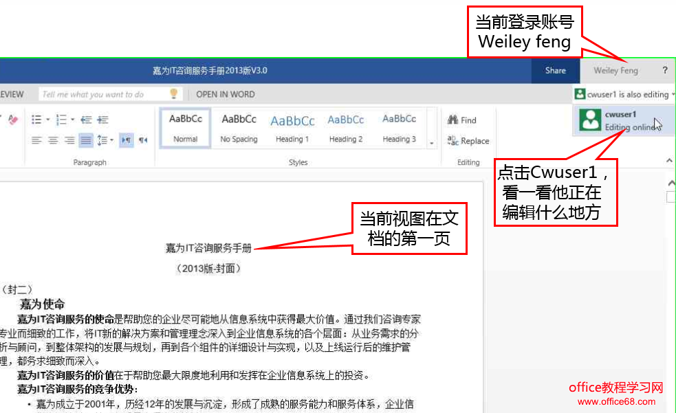Apply the No Spacing style

[239, 129]
